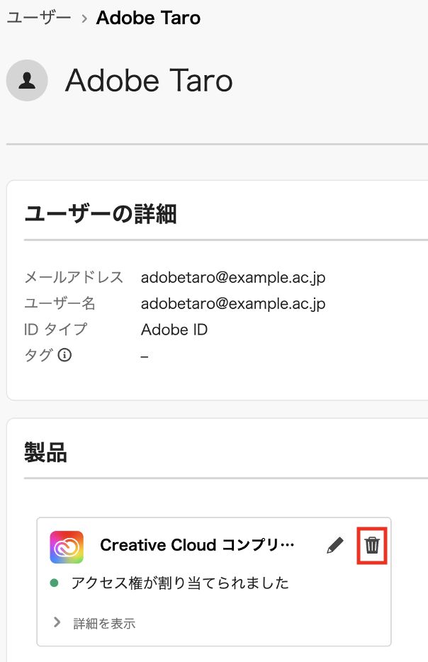Click the pencil edit icon on the product card
Viewport: 428px width, 662px height.
[x=335, y=545]
